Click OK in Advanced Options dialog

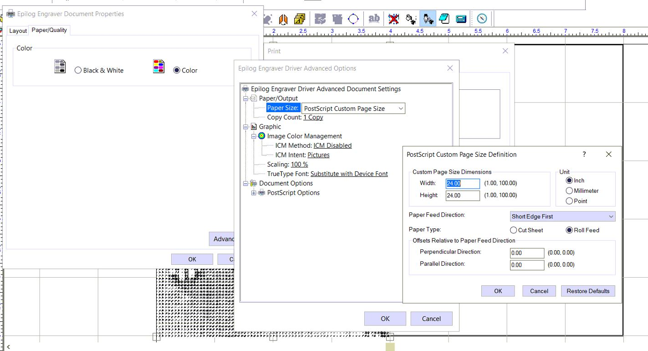[x=385, y=319]
